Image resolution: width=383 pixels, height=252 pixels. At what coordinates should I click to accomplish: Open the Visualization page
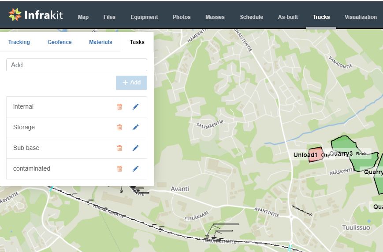coord(361,17)
